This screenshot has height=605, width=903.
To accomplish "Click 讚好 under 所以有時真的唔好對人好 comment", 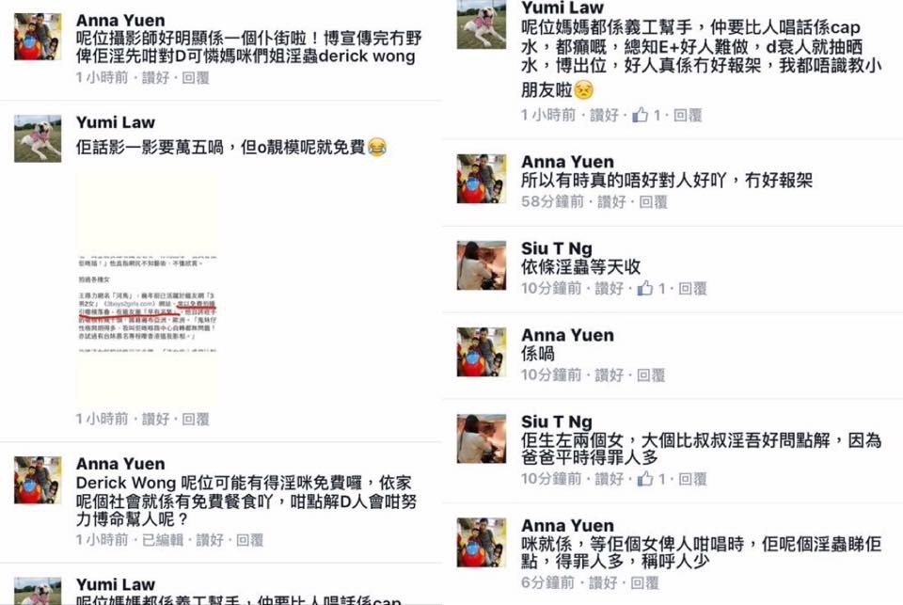I will click(x=611, y=201).
